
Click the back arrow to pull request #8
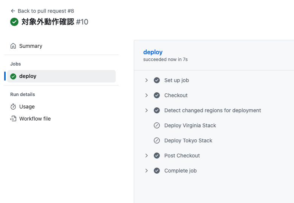coord(13,11)
